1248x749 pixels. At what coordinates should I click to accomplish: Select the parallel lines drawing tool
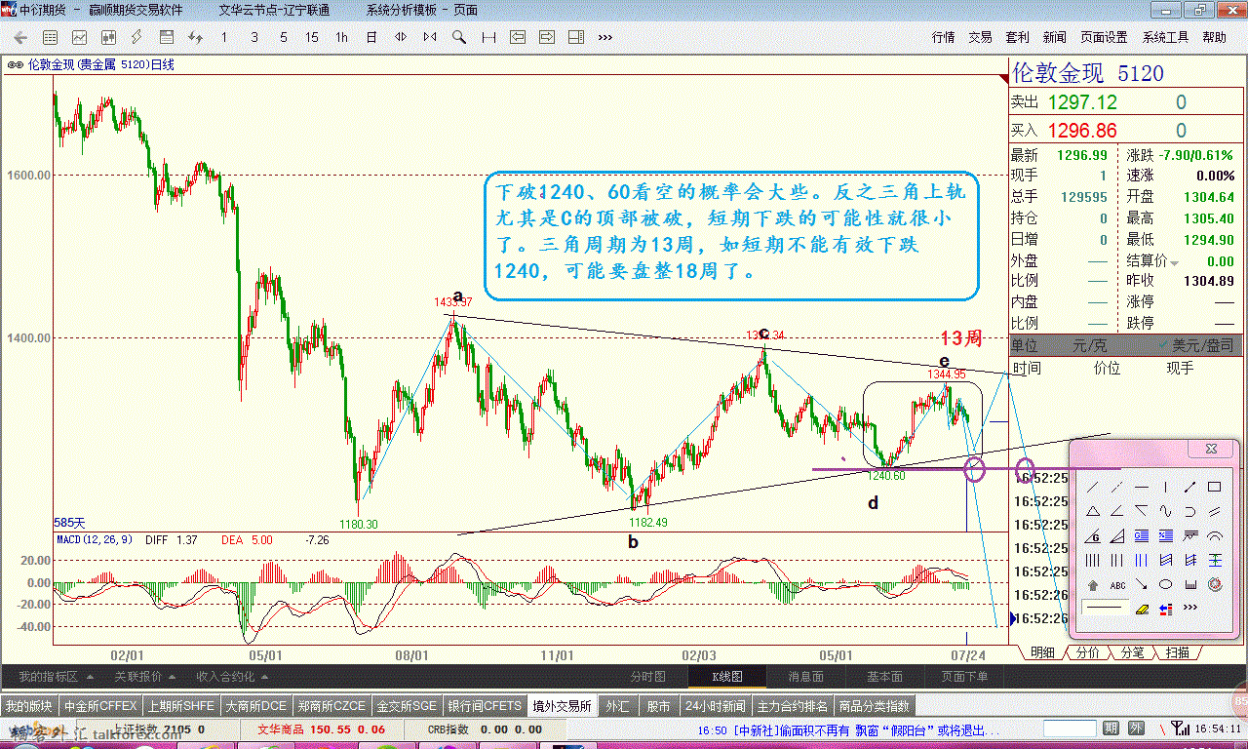tap(1215, 511)
